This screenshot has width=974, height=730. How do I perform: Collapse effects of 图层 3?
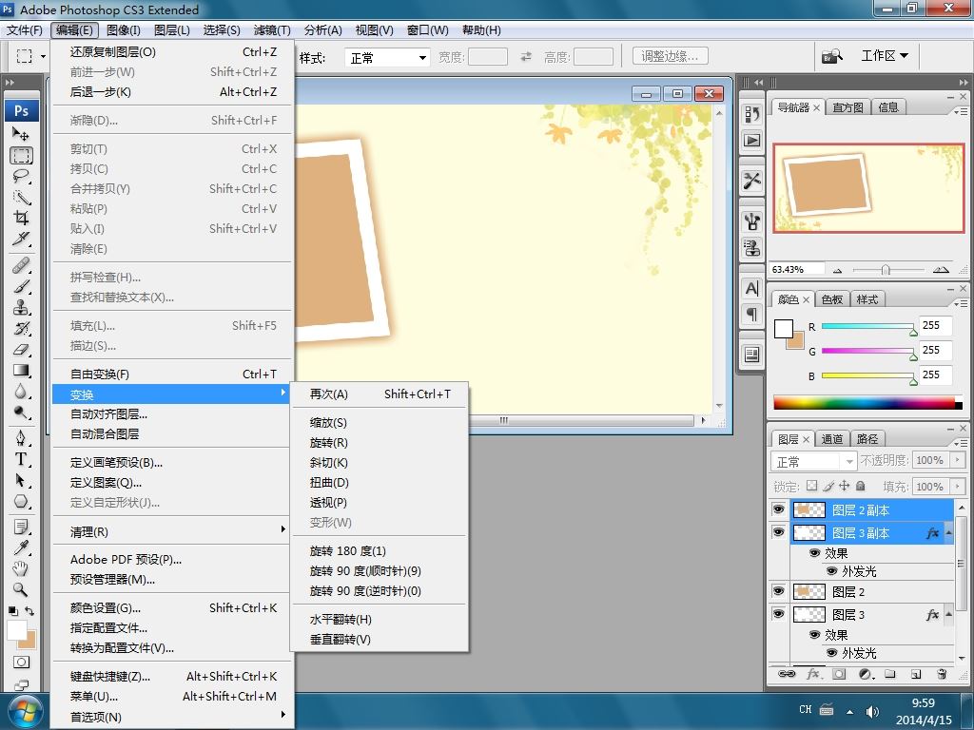(x=948, y=615)
